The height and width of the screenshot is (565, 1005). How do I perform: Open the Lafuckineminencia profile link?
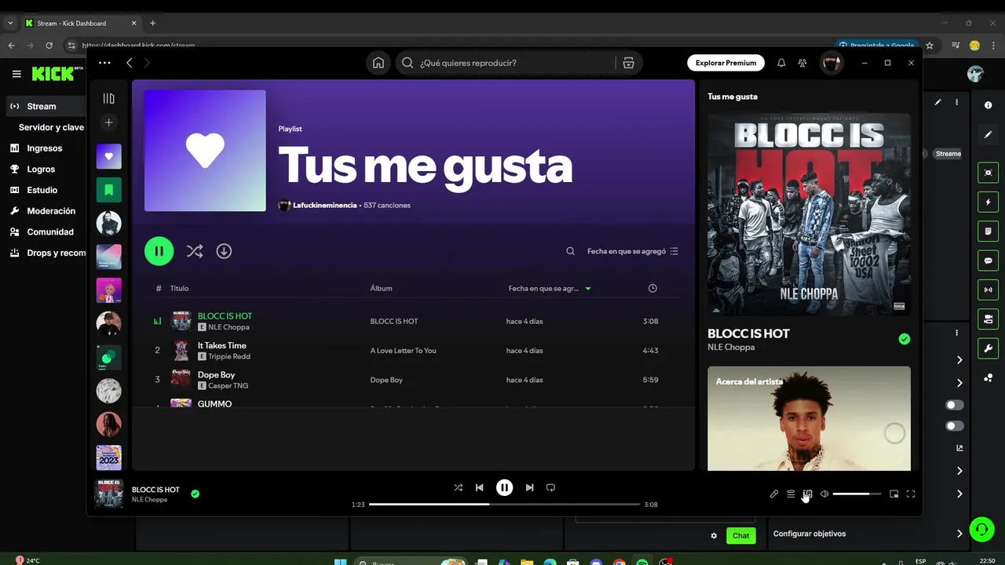(x=324, y=205)
